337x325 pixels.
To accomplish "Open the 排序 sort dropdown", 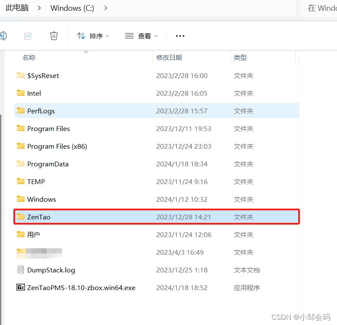I will coord(93,36).
